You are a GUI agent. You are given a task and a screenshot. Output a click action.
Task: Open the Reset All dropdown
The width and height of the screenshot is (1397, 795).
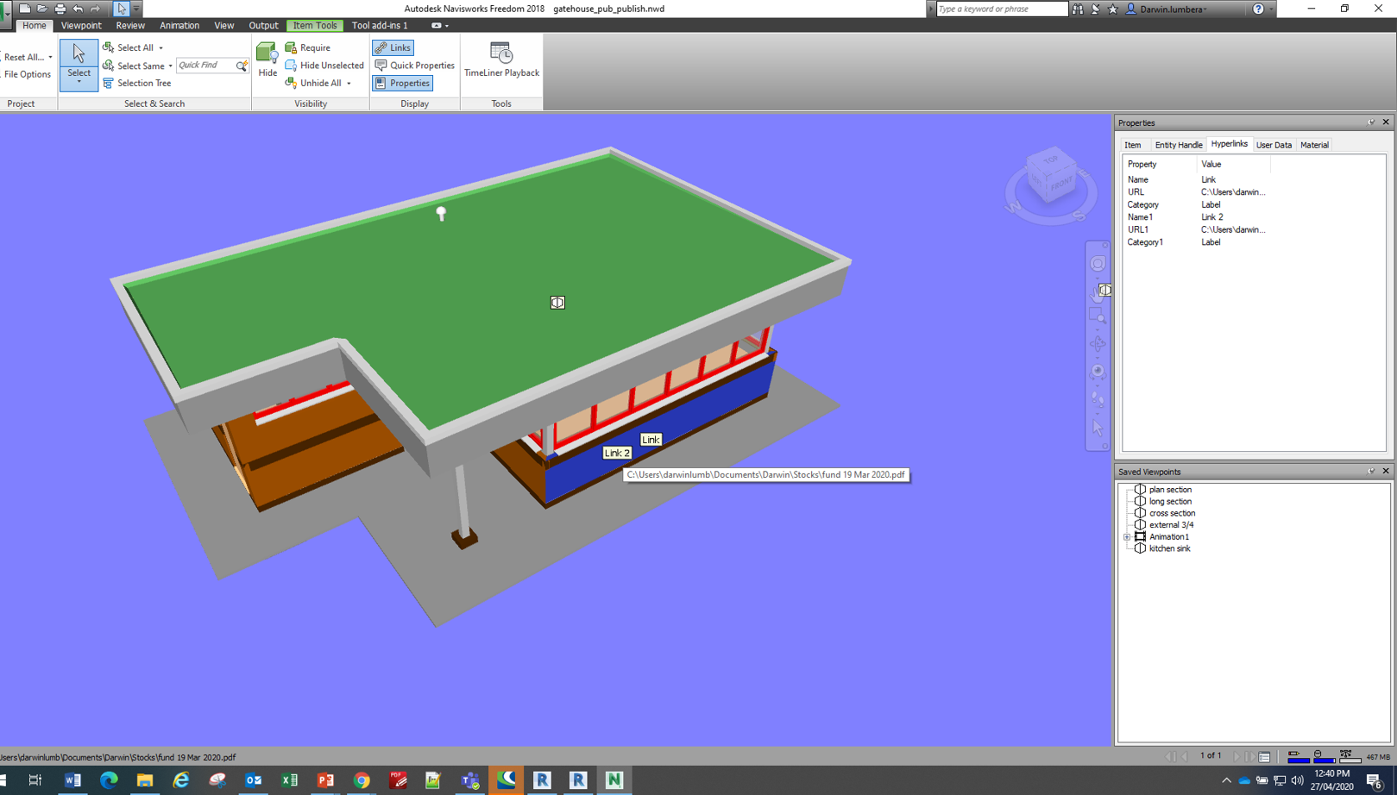click(28, 57)
